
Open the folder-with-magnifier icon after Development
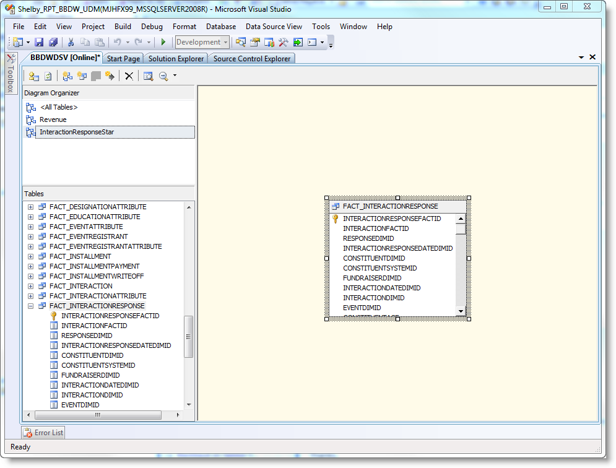(240, 42)
